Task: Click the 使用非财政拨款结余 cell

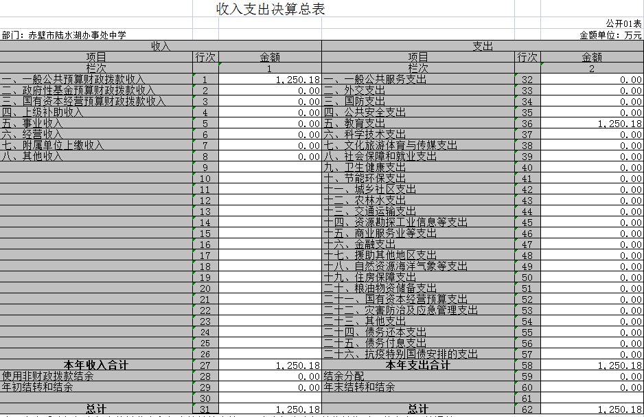Action: click(96, 376)
